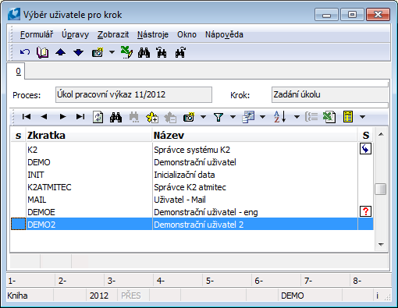Select the K2ATMITEC row
Image resolution: width=398 pixels, height=308 pixels.
point(192,187)
